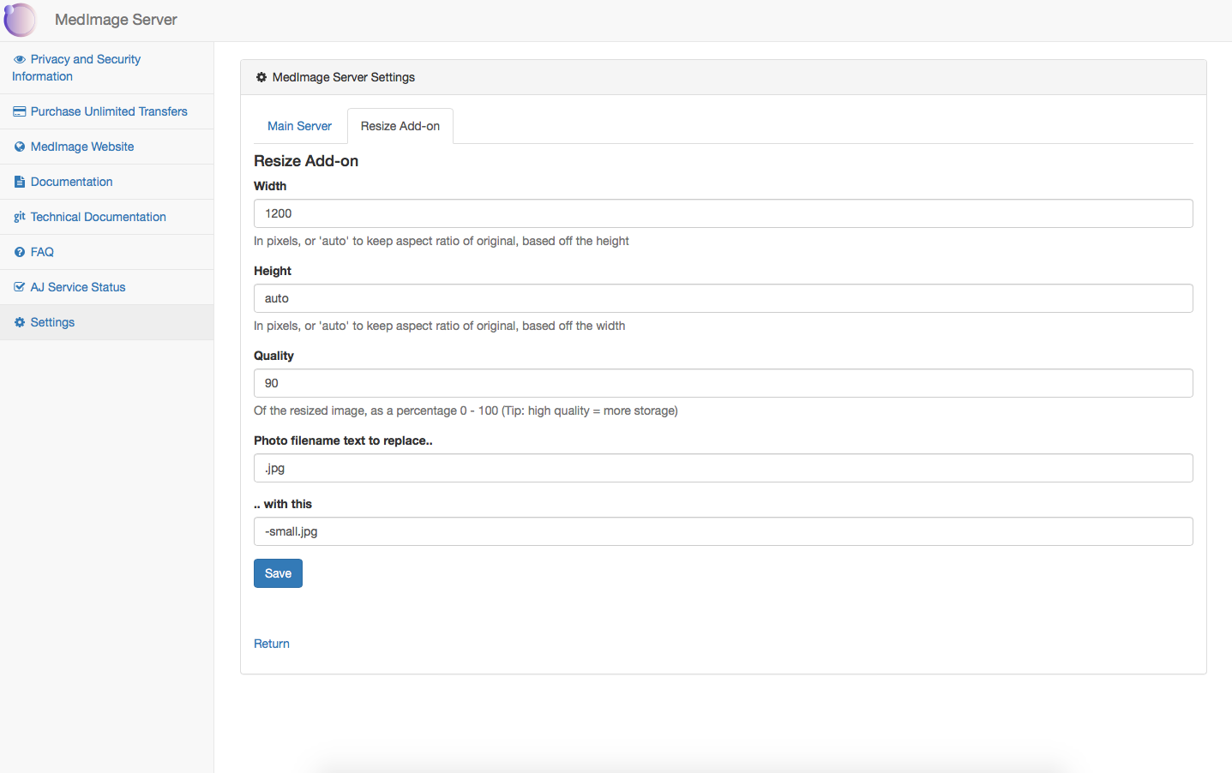Focus the Width input field

point(724,213)
